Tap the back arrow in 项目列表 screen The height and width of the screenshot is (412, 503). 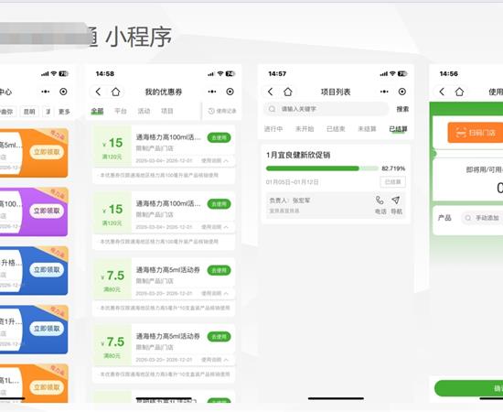(271, 92)
